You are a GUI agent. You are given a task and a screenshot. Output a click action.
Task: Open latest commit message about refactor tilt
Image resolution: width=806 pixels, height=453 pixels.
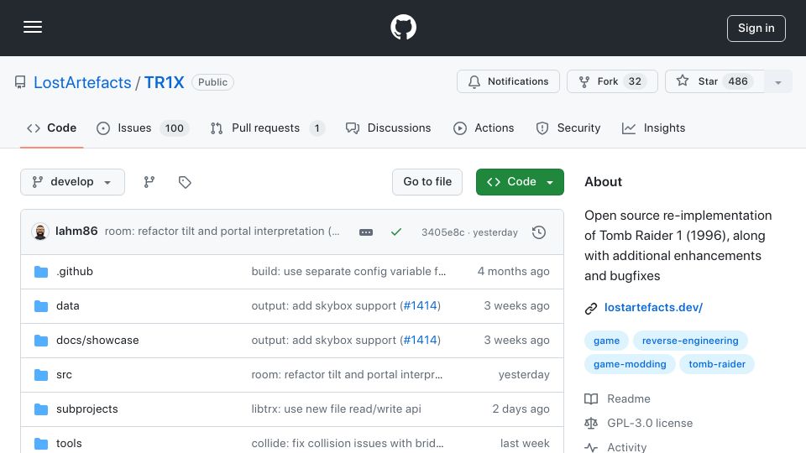coord(222,232)
